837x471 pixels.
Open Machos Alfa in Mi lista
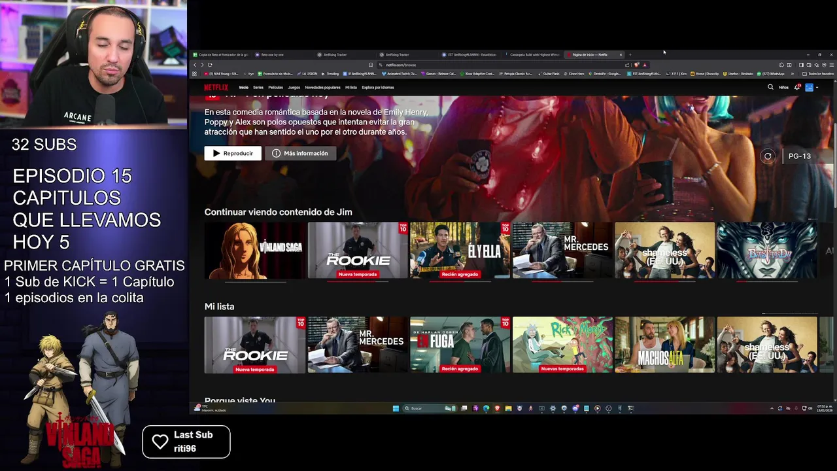[x=664, y=345]
